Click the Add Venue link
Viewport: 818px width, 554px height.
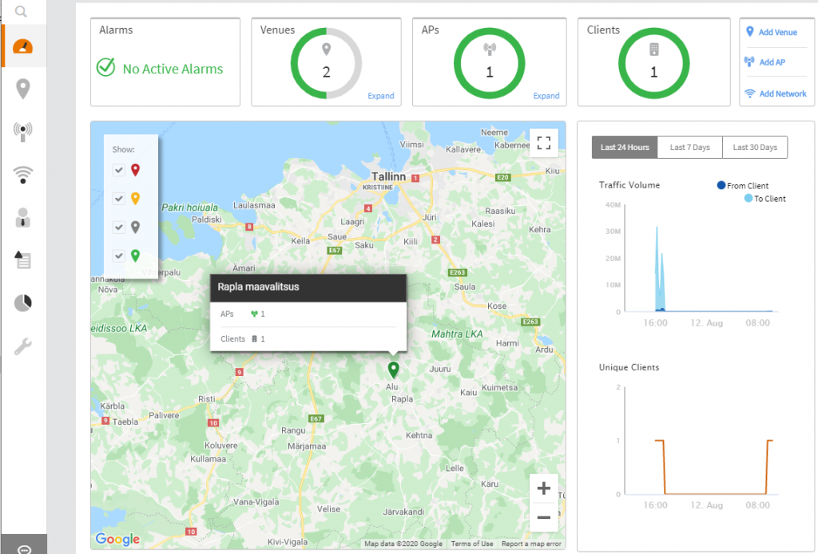(776, 32)
